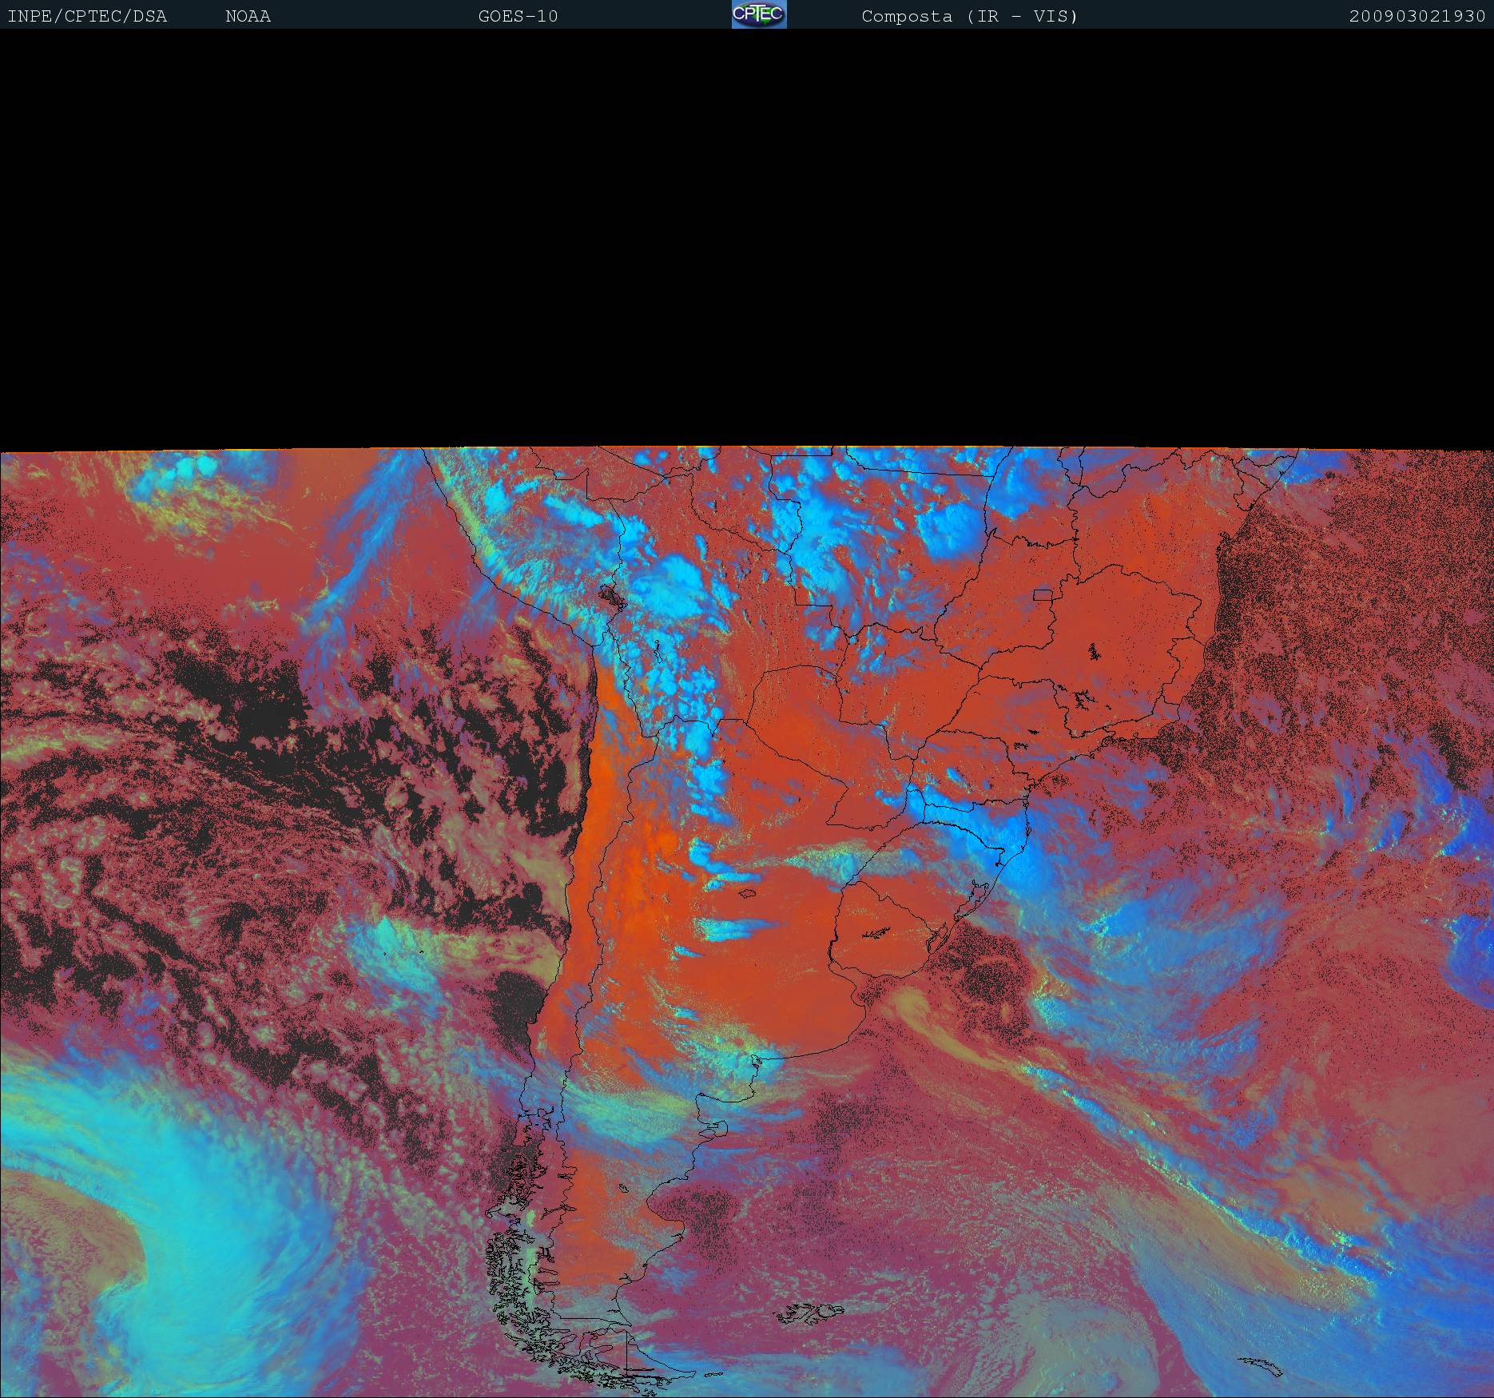Click the 200903021930 timestamp

(x=1417, y=16)
